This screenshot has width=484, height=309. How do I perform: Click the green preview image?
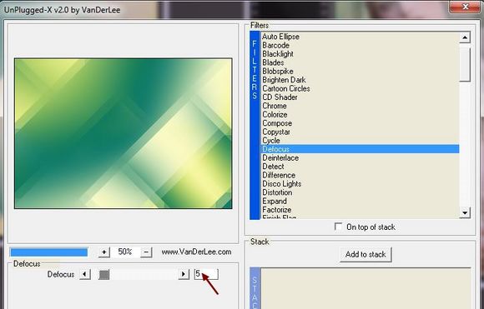coord(124,133)
